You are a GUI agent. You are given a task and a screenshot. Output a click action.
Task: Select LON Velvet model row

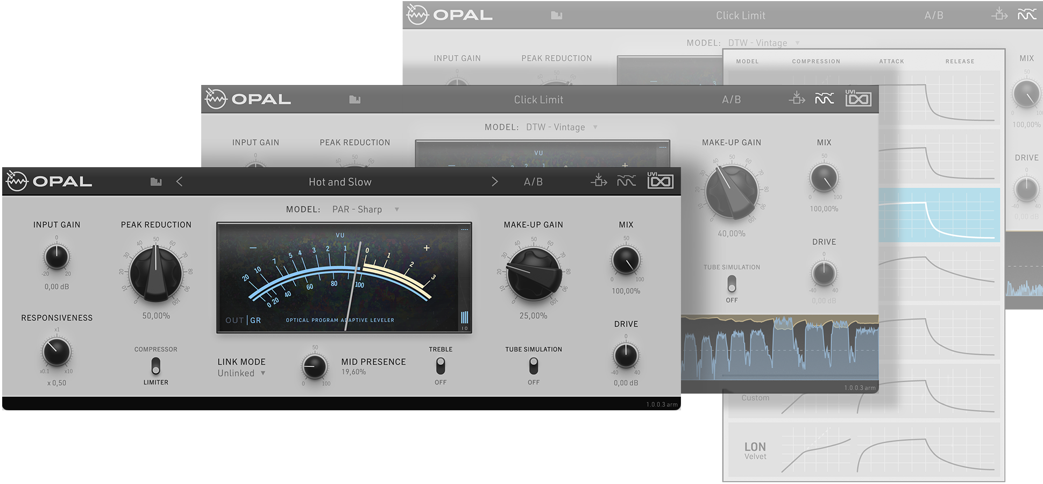pos(864,450)
